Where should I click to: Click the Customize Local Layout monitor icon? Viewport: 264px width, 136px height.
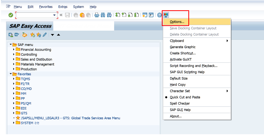[x=166, y=15]
